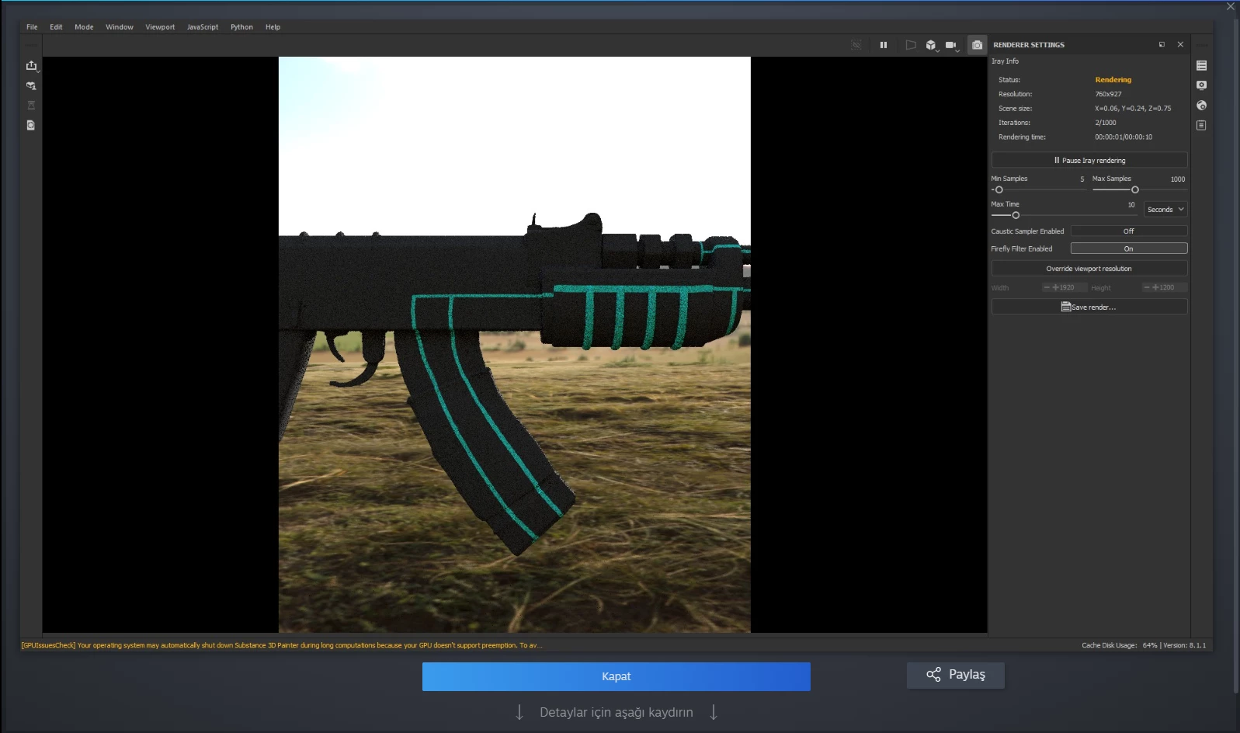Open the Edit menu
This screenshot has width=1240, height=733.
[x=56, y=27]
